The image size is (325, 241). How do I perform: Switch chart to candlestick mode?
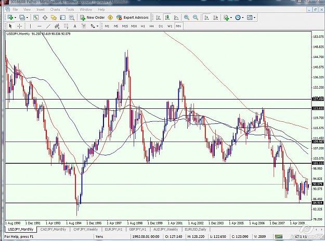pyautogui.click(x=167, y=18)
